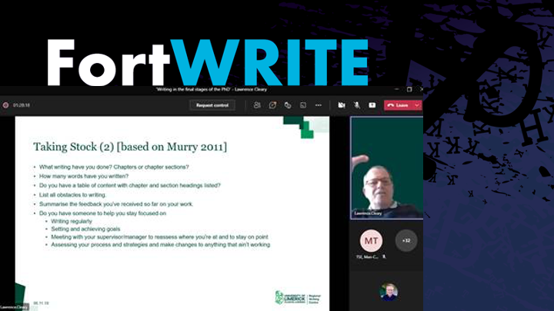Select Lawrence Cleary's video tile
554x311 pixels.
click(386, 168)
